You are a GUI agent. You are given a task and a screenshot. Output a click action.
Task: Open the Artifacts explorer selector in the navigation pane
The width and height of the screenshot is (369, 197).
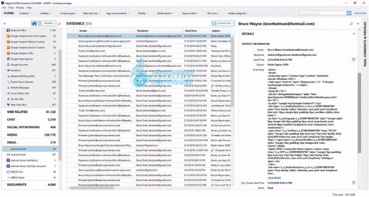point(47,23)
